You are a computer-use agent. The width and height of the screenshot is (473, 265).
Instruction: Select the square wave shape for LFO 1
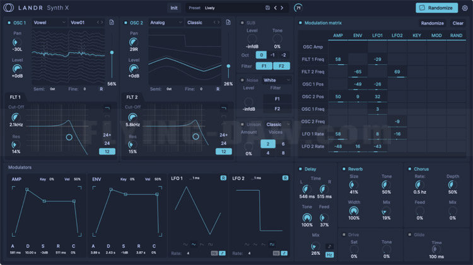210,244
